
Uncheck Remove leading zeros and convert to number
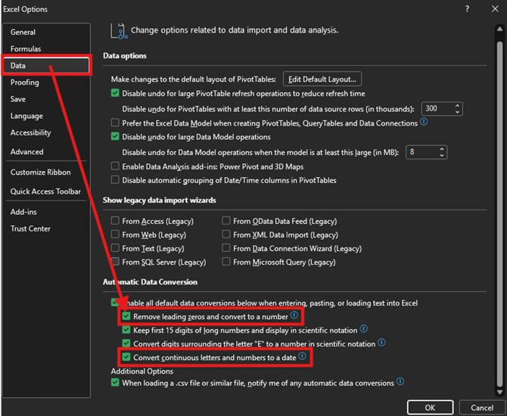127,315
